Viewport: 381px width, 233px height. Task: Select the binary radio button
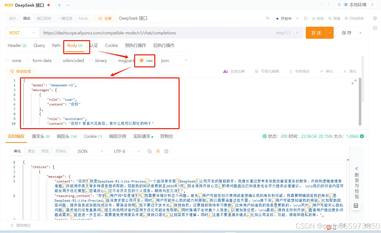[x=91, y=60]
